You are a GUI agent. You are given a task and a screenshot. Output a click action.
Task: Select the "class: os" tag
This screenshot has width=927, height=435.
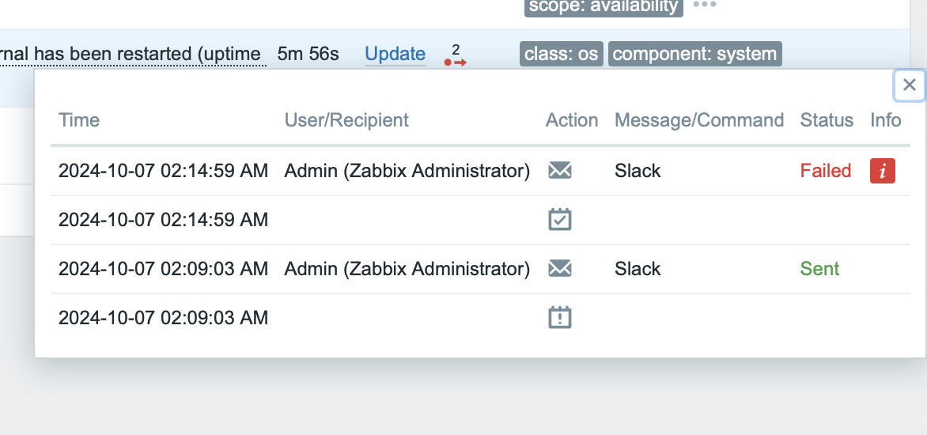point(562,54)
